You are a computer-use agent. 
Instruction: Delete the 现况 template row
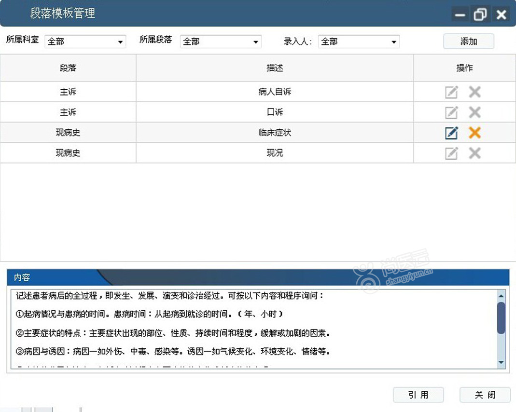[x=474, y=153]
